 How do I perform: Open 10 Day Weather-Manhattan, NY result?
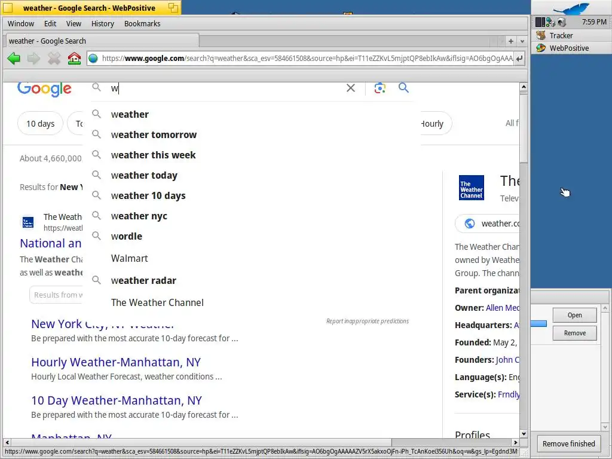pos(117,400)
